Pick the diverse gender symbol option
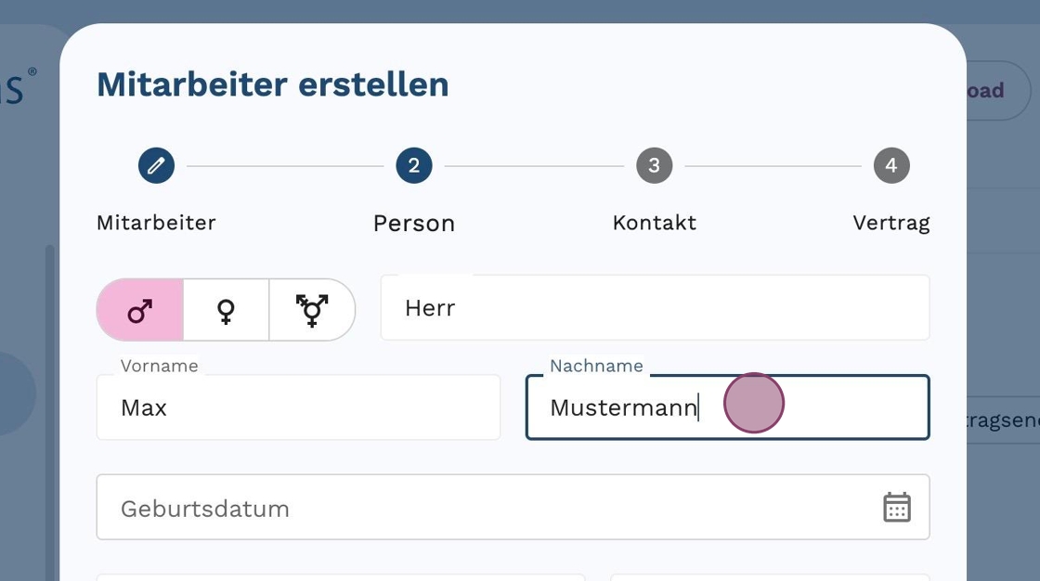The image size is (1040, 581). (x=312, y=310)
